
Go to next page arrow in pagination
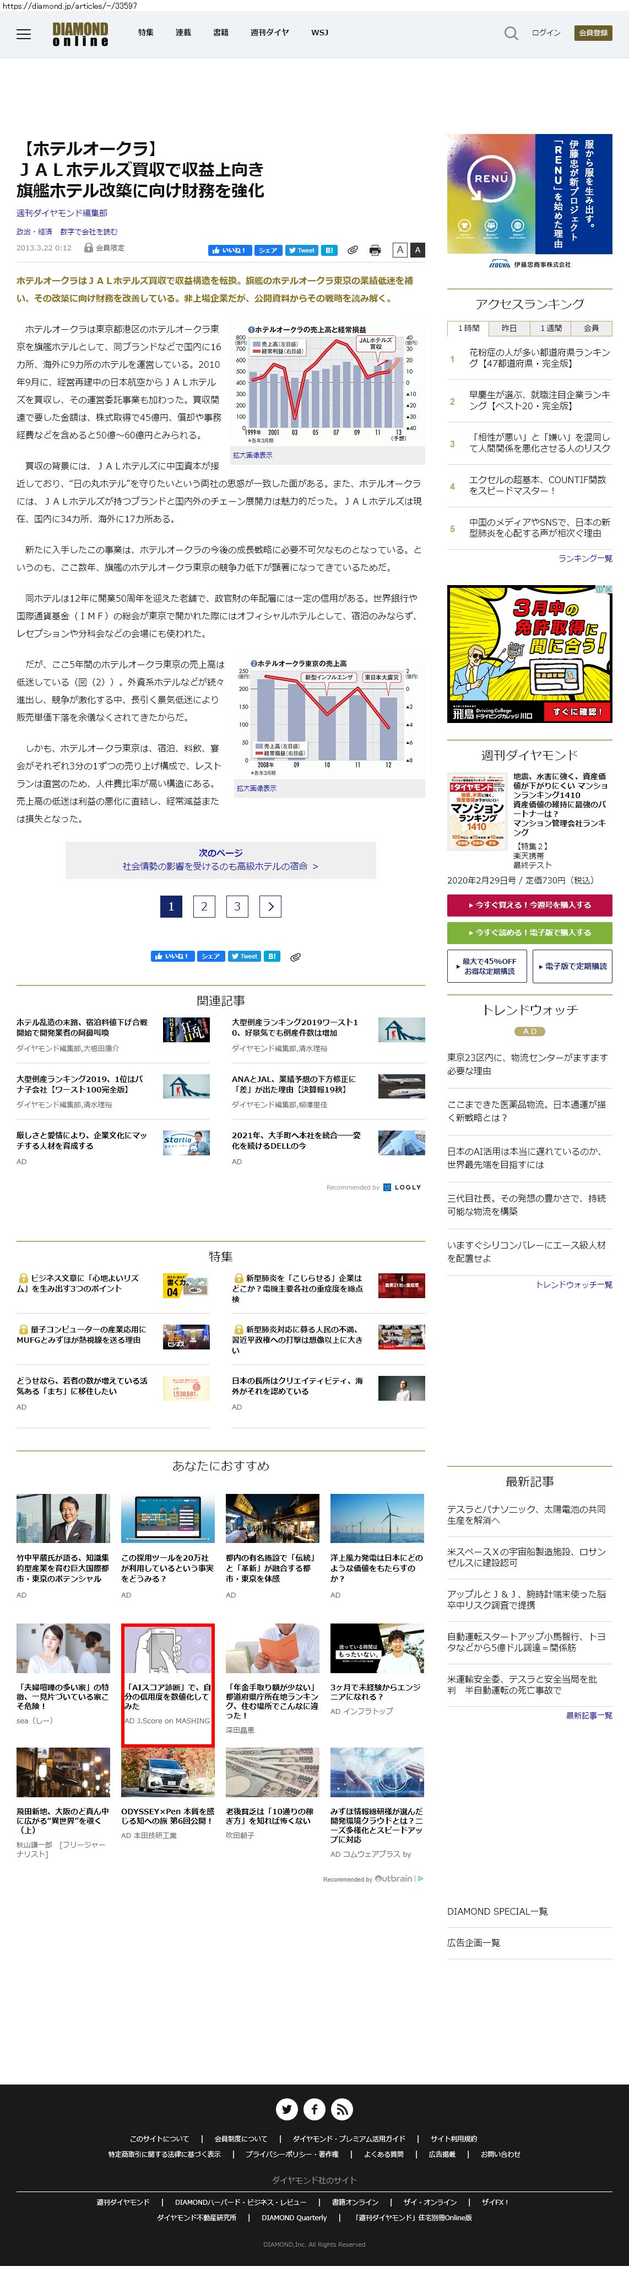pyautogui.click(x=271, y=906)
